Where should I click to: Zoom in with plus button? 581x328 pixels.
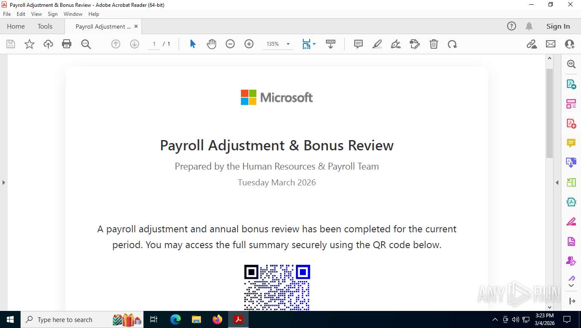point(249,44)
